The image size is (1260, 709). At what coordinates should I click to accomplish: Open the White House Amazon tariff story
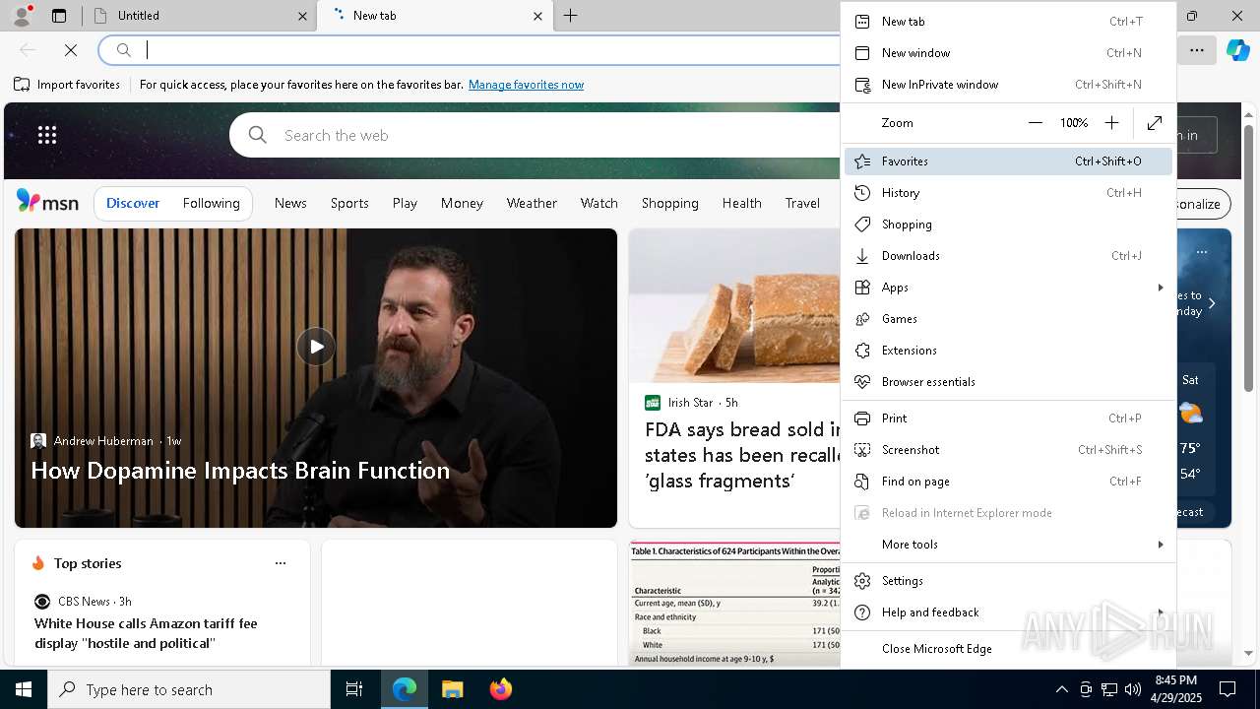[x=146, y=633]
